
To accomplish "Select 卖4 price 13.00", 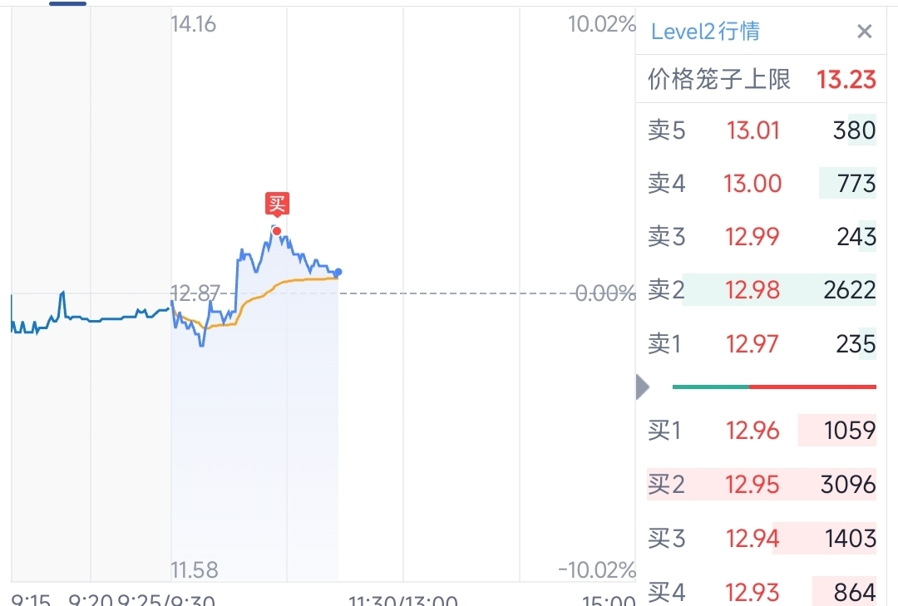I will [752, 184].
